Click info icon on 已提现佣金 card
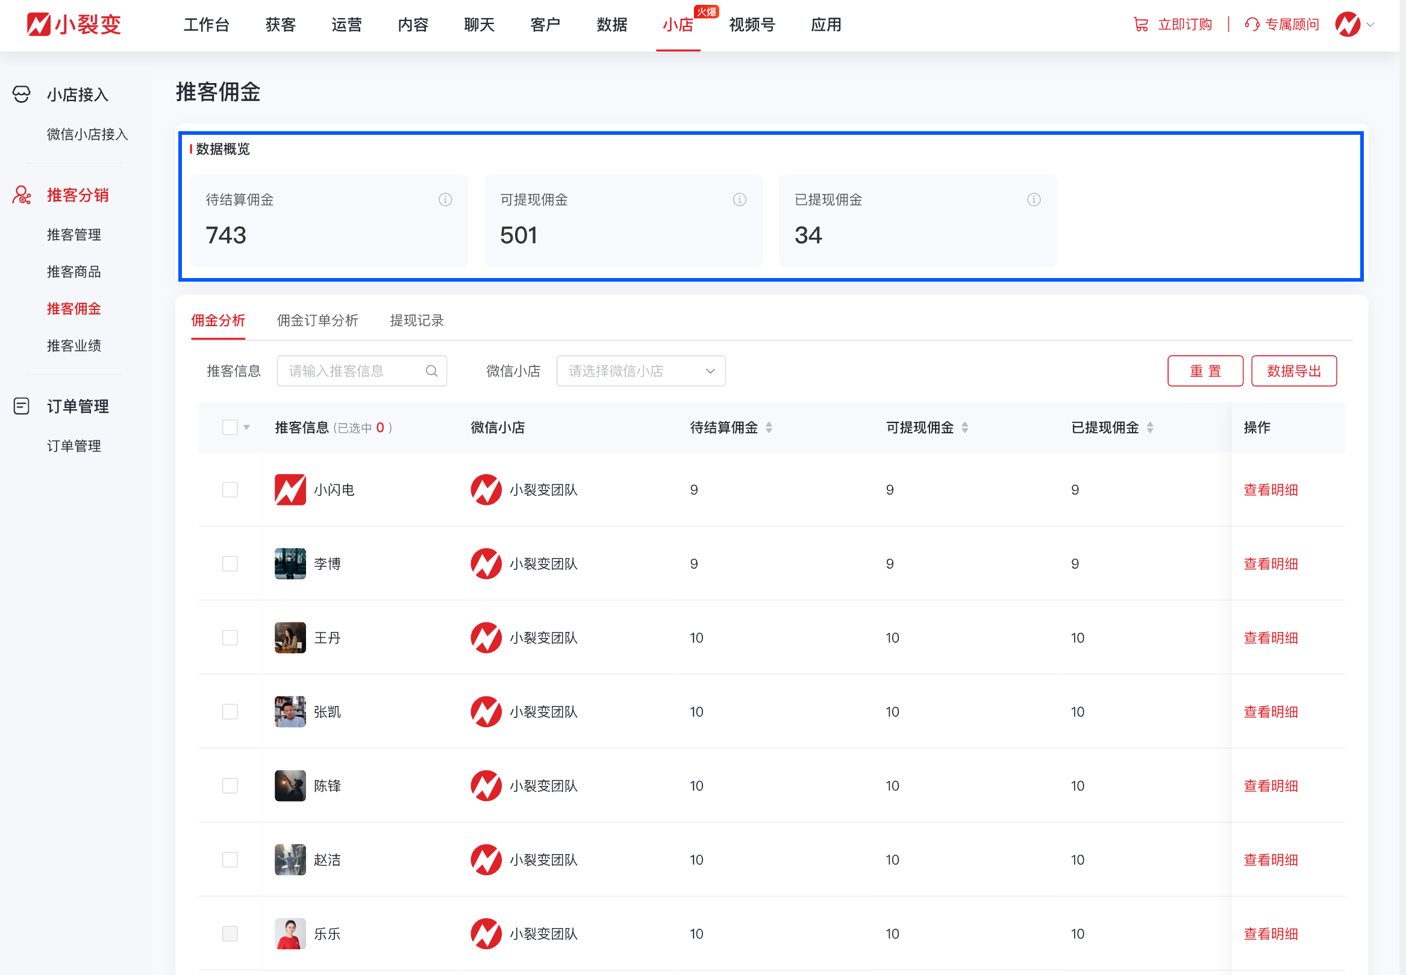Image resolution: width=1406 pixels, height=975 pixels. coord(1034,200)
